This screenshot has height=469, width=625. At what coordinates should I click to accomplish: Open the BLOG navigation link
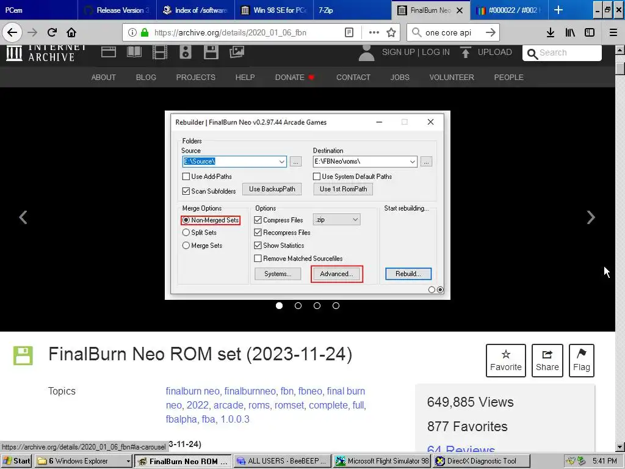[146, 78]
